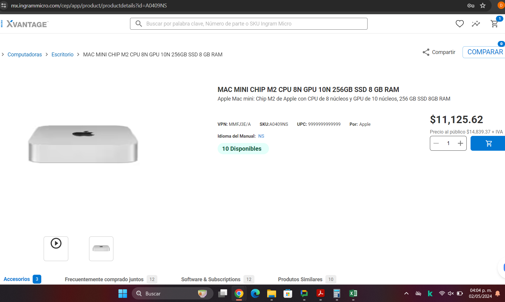Switch to Google Chrome in the taskbar

(239, 293)
